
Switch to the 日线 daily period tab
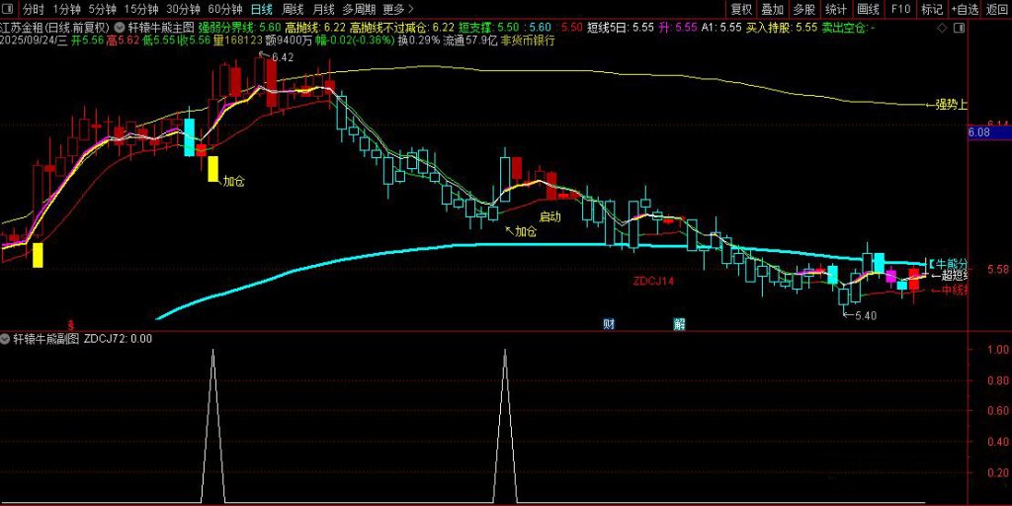(x=261, y=9)
